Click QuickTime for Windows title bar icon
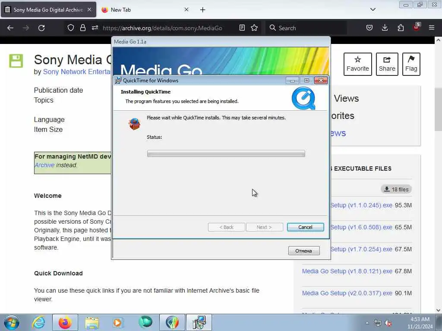Screen dimensions: 442x331 tap(118, 81)
